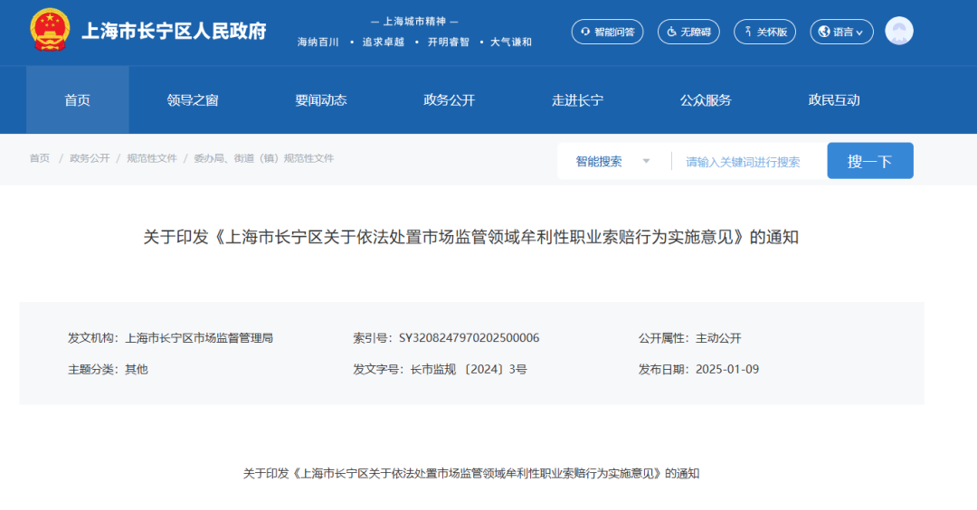Open 公众服务 navigation item
The width and height of the screenshot is (977, 510).
tap(706, 100)
